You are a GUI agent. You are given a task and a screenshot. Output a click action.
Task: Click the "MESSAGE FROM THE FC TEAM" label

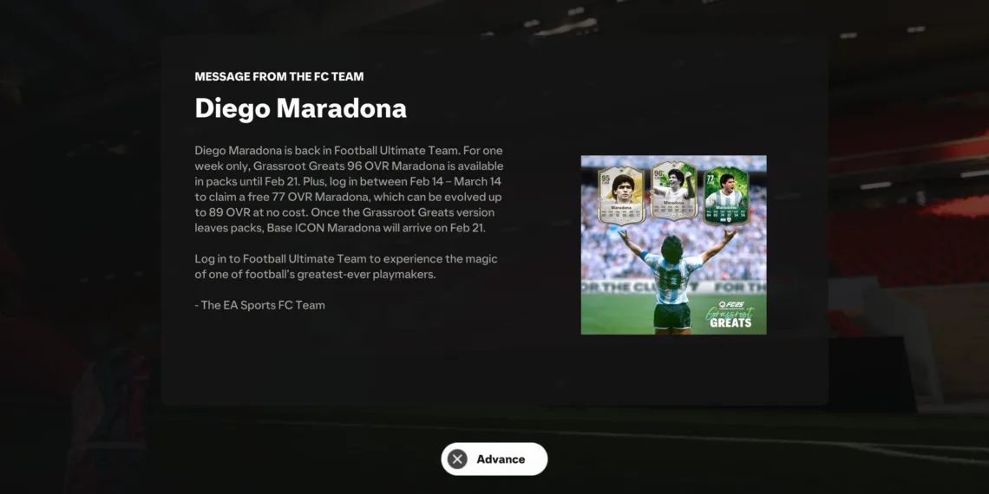click(x=278, y=77)
